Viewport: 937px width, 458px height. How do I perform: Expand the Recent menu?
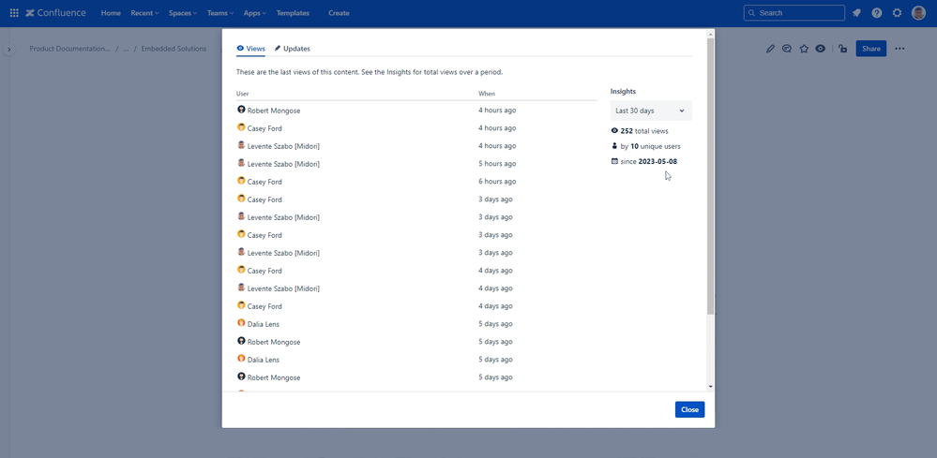click(144, 13)
